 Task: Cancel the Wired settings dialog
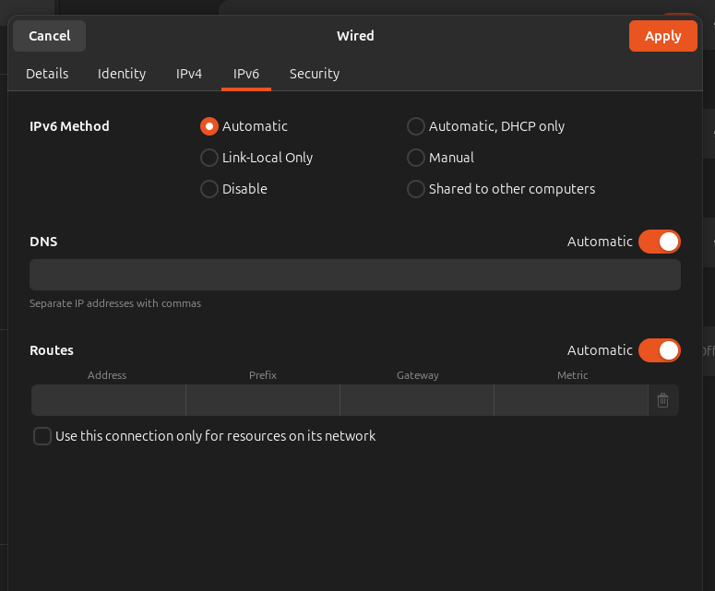point(50,36)
